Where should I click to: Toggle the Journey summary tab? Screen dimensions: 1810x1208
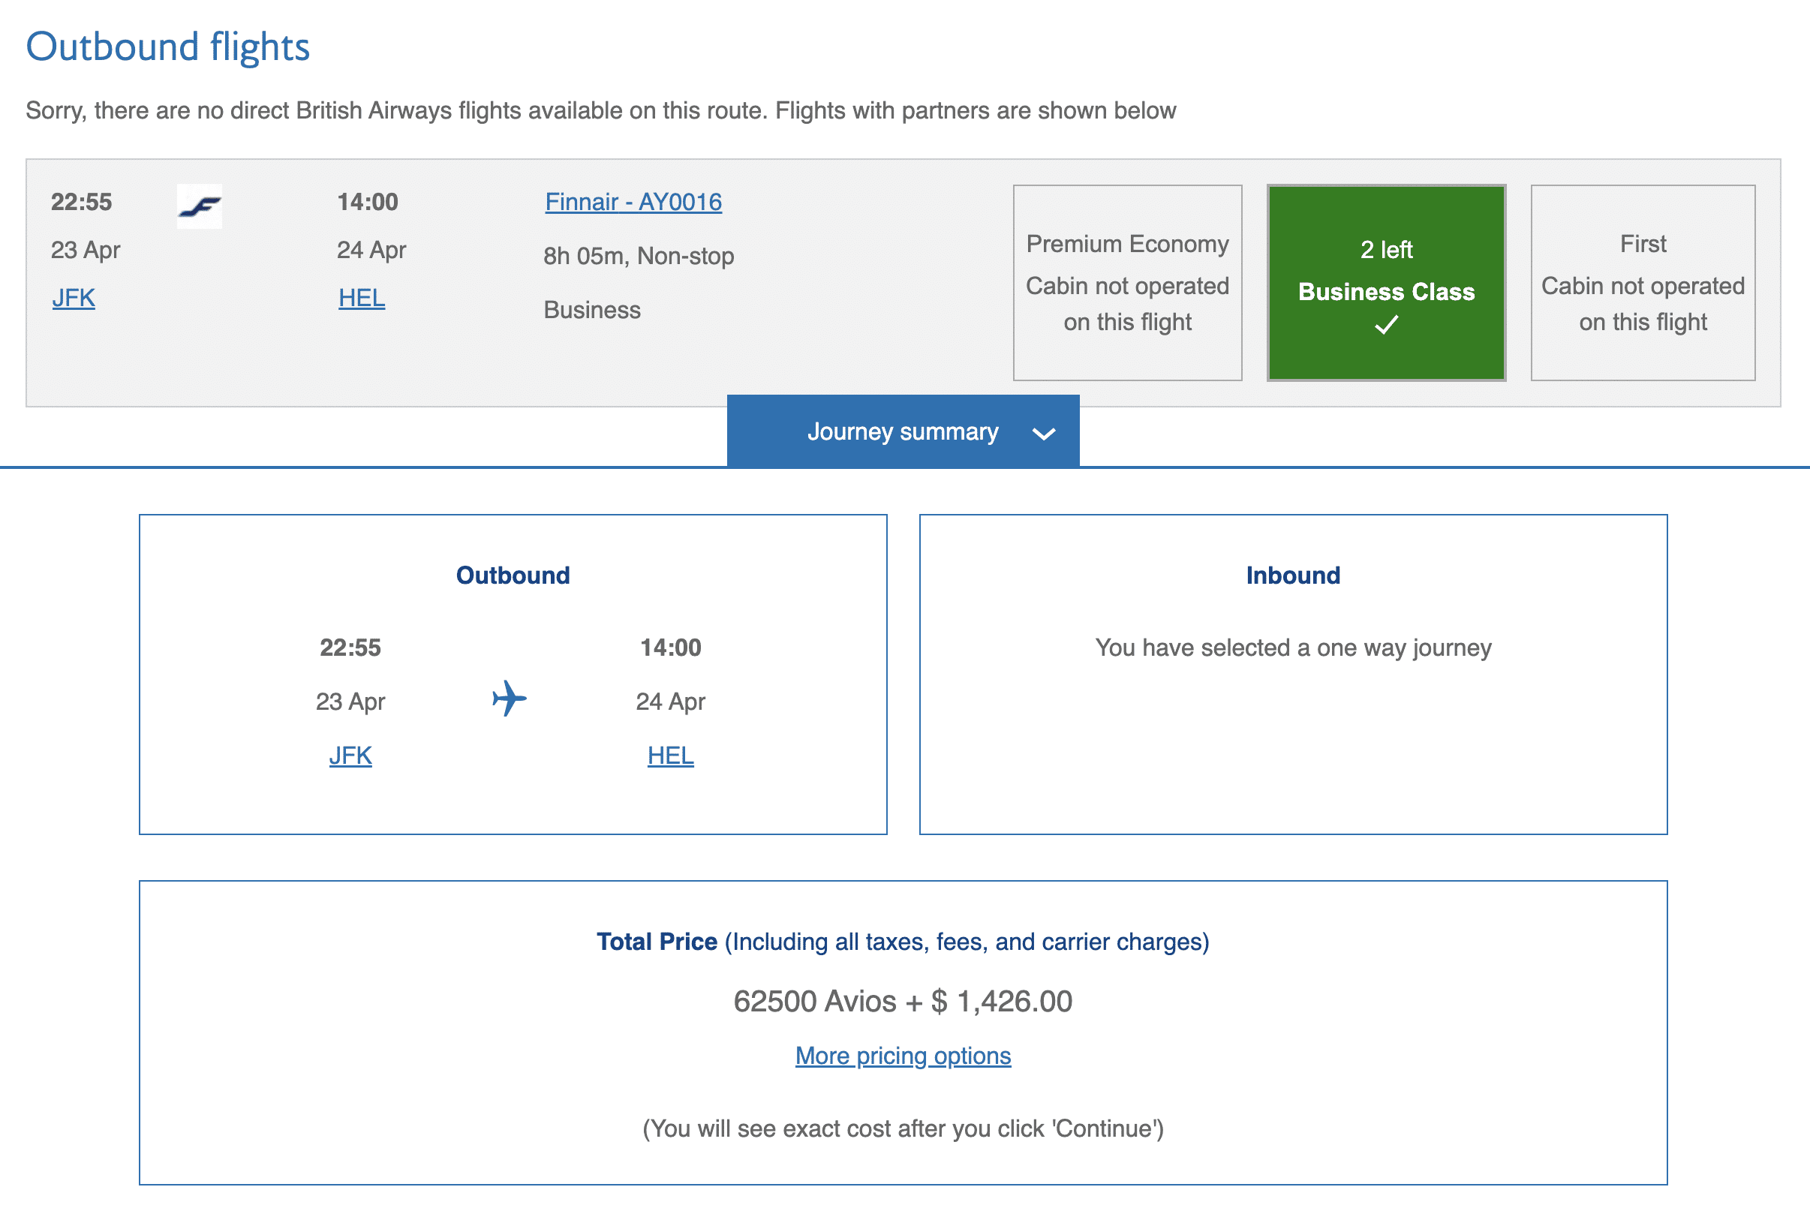coord(902,431)
